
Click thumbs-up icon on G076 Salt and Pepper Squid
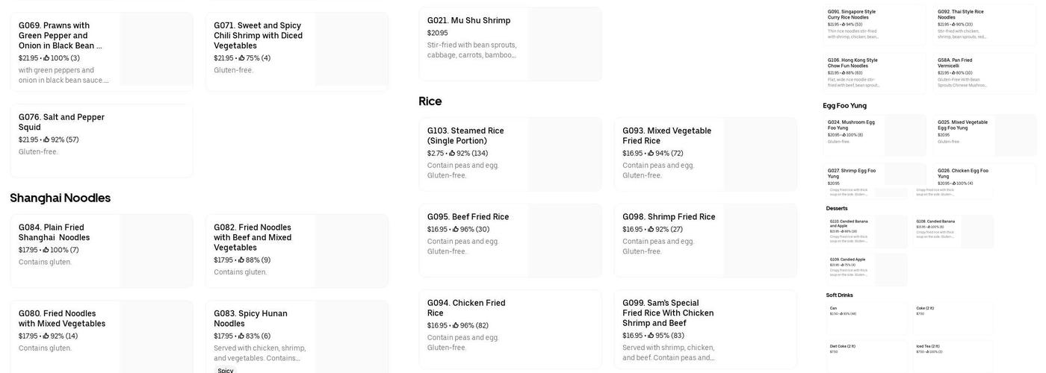(46, 140)
